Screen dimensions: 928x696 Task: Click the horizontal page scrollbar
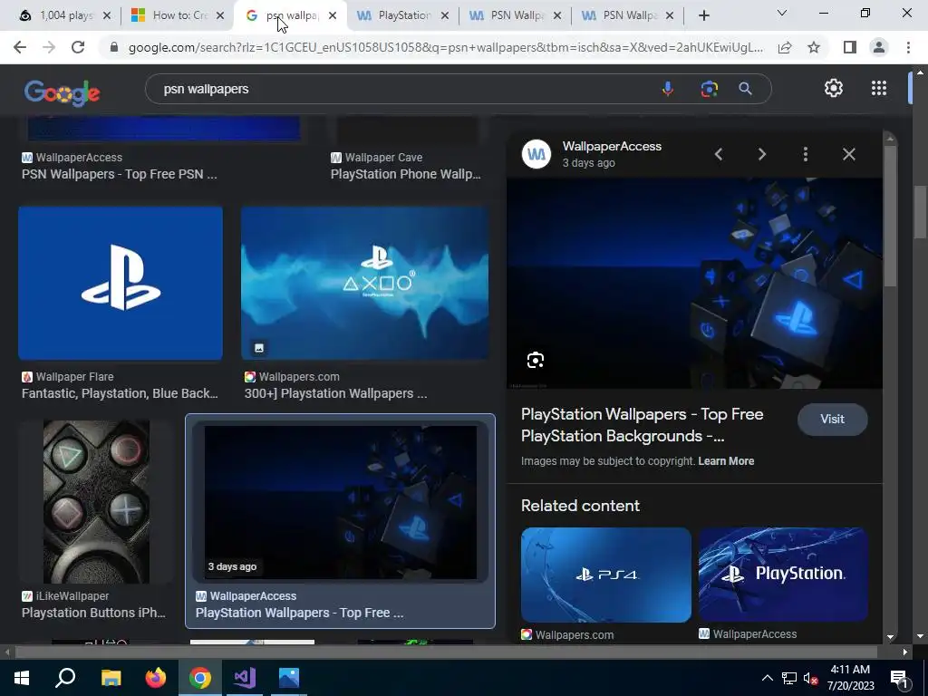(x=446, y=652)
